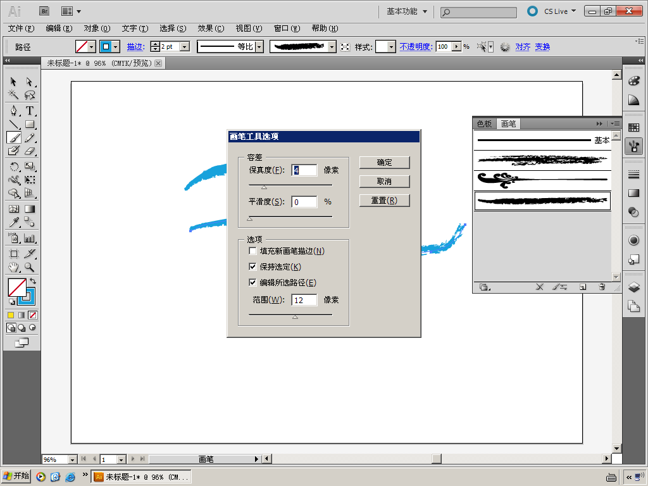
Task: Expand the stroke color dropdown in control bar
Action: click(116, 47)
